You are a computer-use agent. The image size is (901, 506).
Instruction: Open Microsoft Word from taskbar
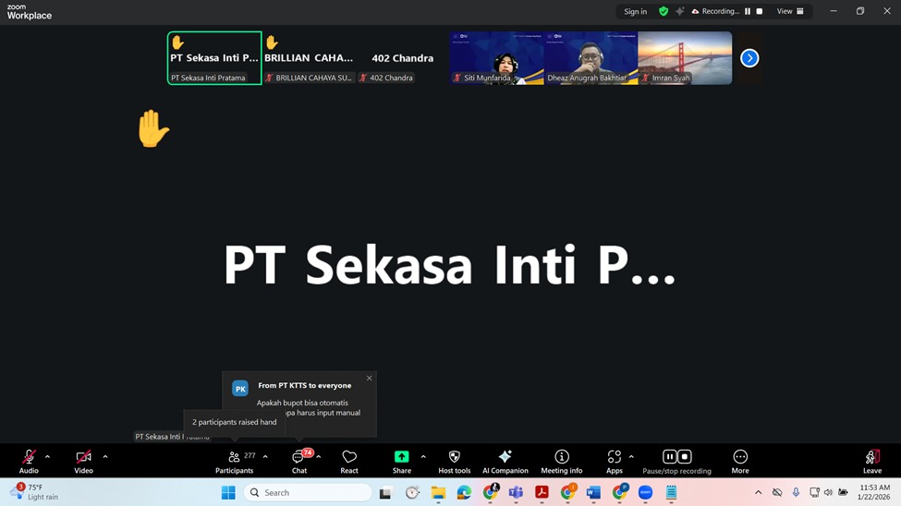(x=593, y=493)
